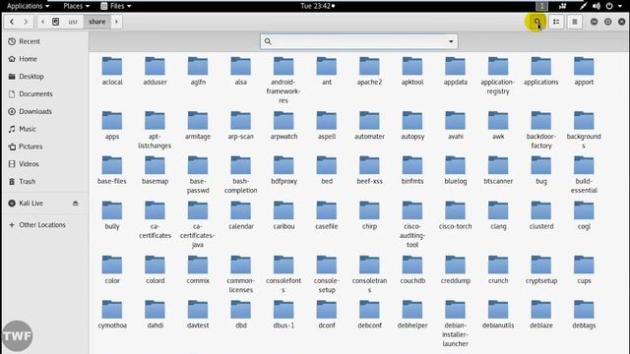Open the Files app menu in the top bar
630x354 pixels.
[116, 6]
